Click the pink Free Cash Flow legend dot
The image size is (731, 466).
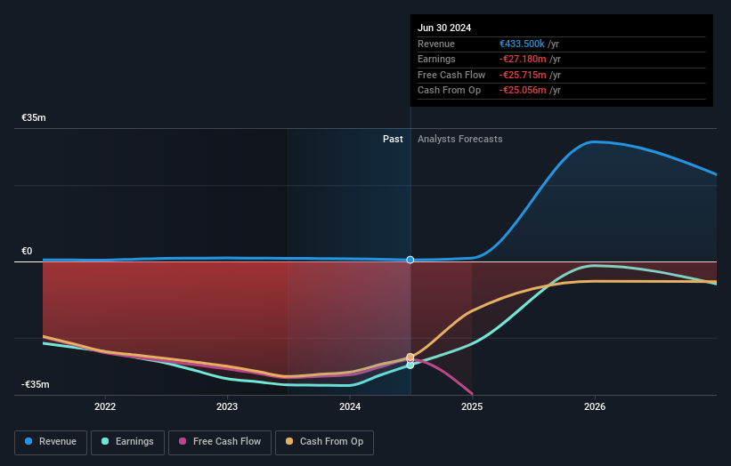(x=183, y=441)
